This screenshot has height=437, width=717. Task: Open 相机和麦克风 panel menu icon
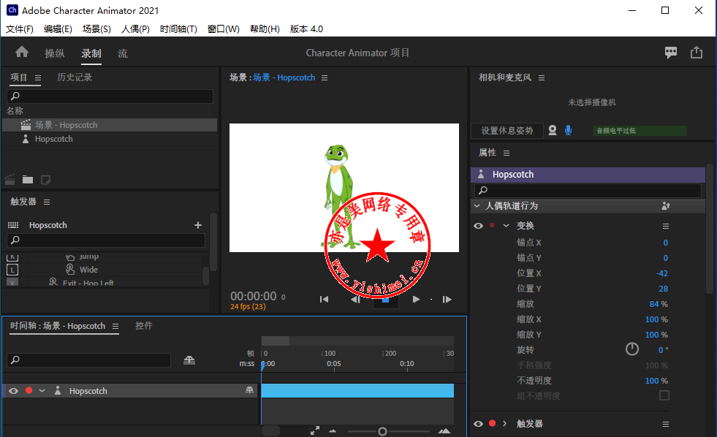[x=542, y=77]
